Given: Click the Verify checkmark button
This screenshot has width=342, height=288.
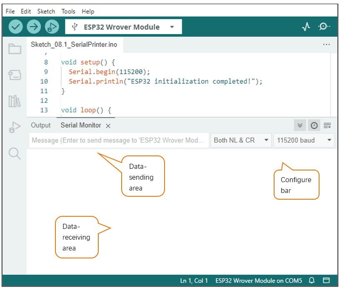Looking at the screenshot, I should click(x=15, y=27).
